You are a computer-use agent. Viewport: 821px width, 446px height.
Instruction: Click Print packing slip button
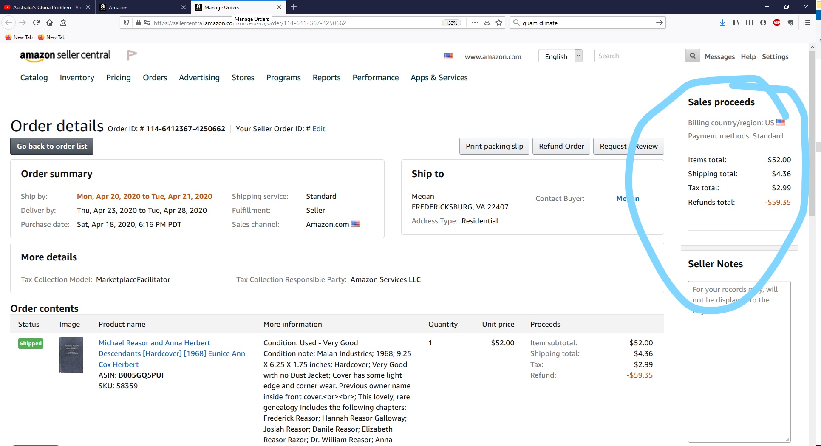tap(494, 146)
